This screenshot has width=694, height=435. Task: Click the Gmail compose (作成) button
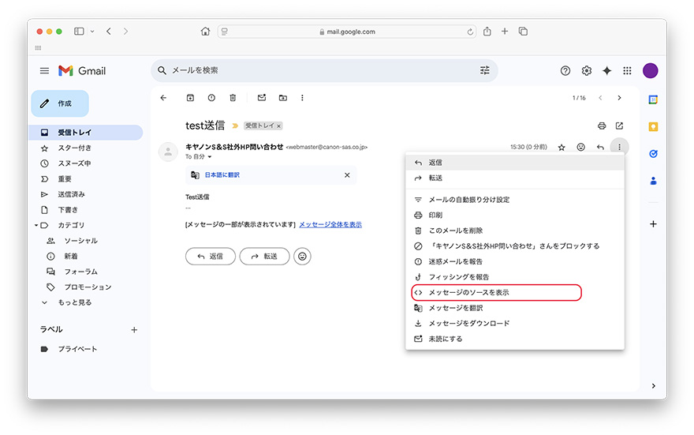pos(60,103)
